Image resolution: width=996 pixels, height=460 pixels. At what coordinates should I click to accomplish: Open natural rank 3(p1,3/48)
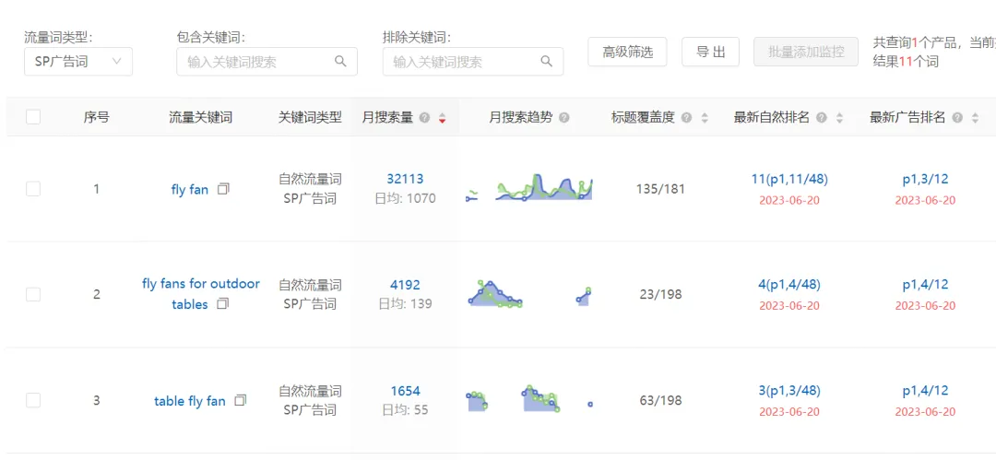pyautogui.click(x=789, y=390)
